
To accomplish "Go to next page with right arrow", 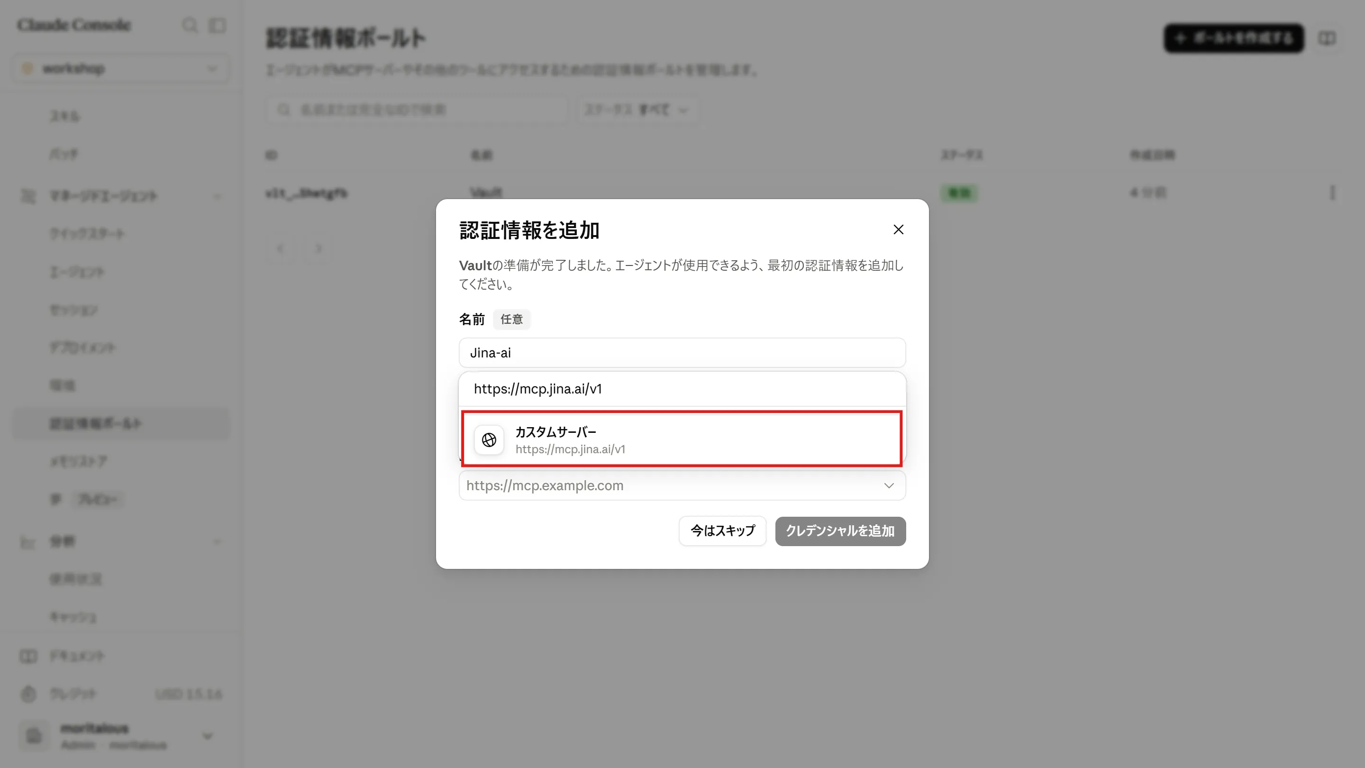I will point(318,248).
